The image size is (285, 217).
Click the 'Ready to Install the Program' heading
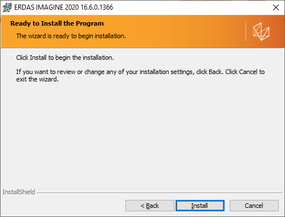click(x=57, y=23)
